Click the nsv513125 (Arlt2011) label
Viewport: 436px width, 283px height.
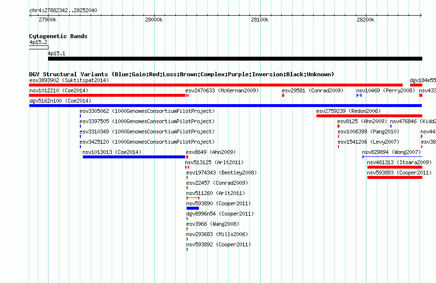click(214, 162)
